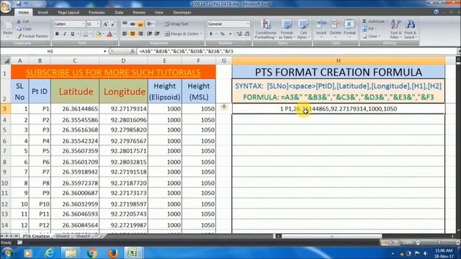Toggle Italic formatting
461x259 pixels.
click(x=65, y=34)
